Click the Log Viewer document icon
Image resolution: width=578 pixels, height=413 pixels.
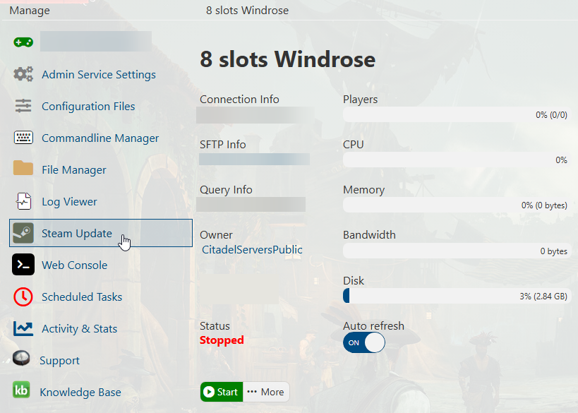point(23,201)
